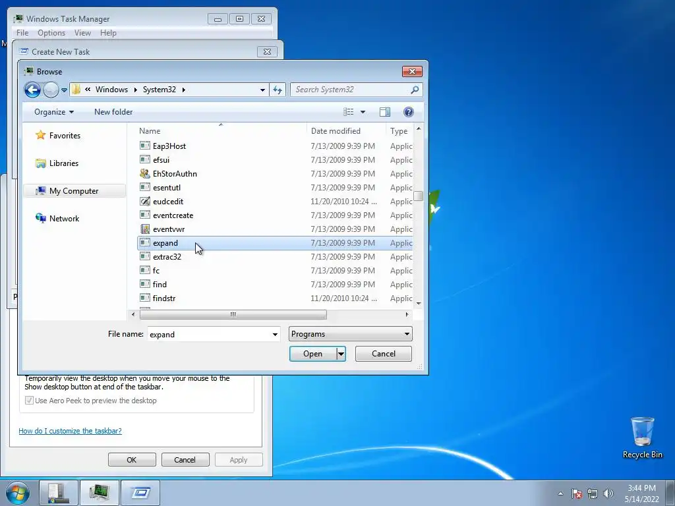Viewport: 675px width, 506px height.
Task: Open the Options menu in Task Manager
Action: 51,33
